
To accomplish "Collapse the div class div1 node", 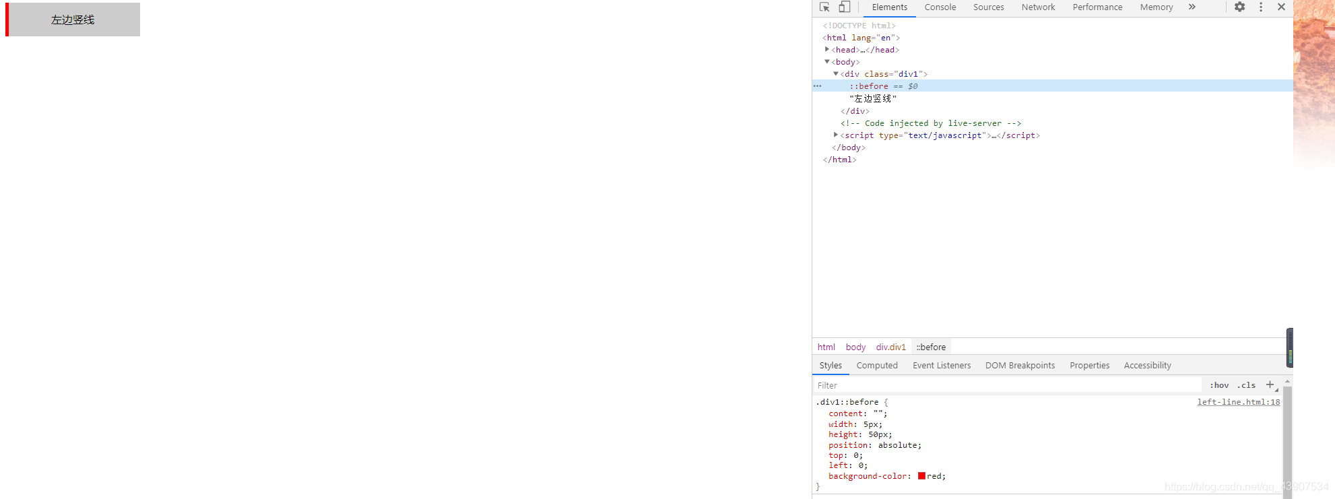I will (836, 73).
